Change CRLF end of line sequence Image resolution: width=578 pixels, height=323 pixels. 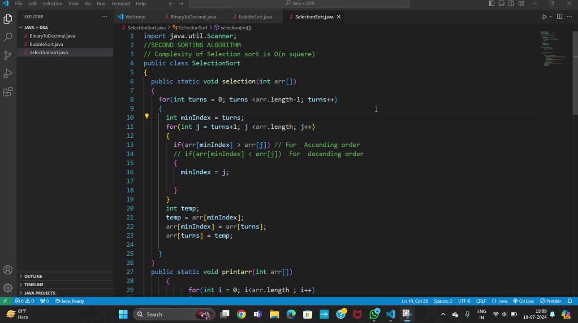click(x=481, y=301)
